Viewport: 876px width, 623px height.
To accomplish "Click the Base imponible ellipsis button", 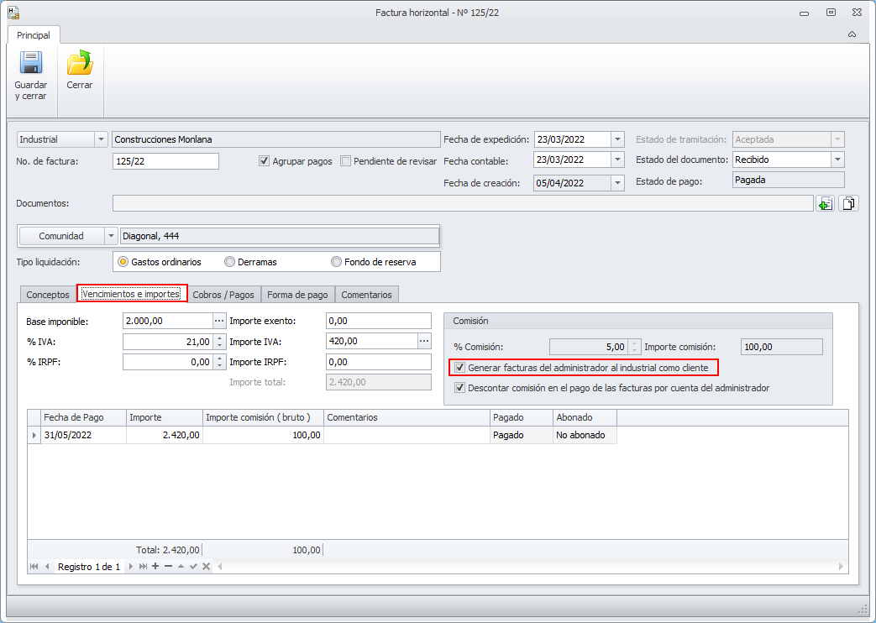I will pos(219,321).
